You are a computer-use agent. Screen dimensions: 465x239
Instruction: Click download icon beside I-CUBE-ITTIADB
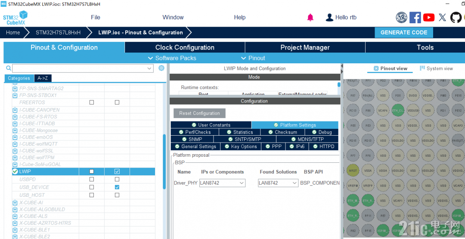point(15,123)
